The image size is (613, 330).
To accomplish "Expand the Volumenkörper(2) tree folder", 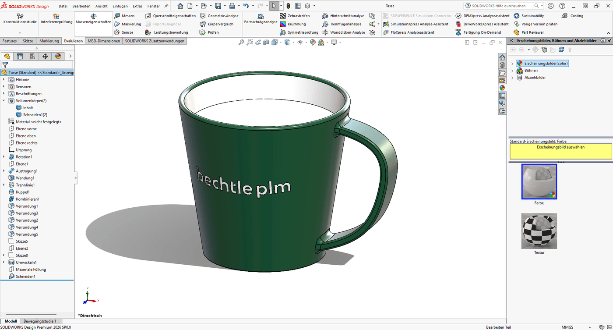I will [x=4, y=100].
